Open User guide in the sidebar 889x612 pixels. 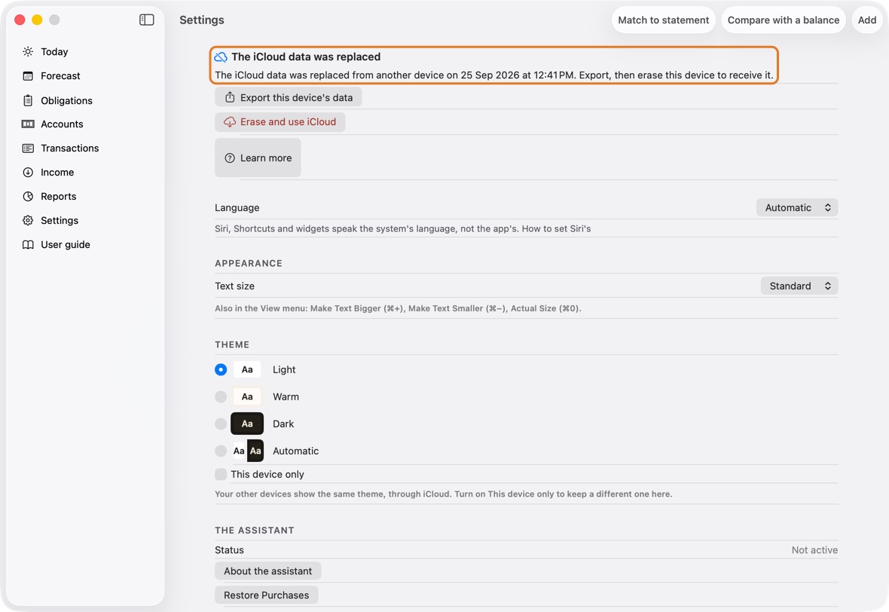point(66,244)
